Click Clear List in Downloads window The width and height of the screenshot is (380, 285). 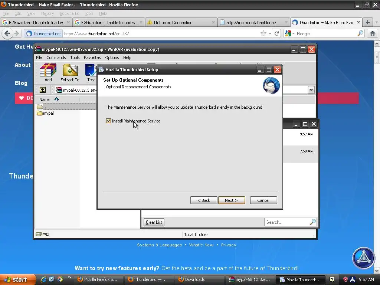tap(154, 222)
